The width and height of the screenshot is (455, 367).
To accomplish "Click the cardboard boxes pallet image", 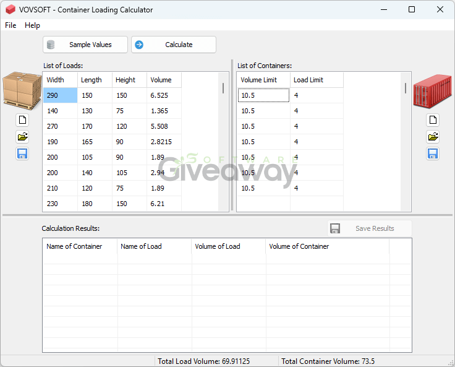I will click(22, 90).
